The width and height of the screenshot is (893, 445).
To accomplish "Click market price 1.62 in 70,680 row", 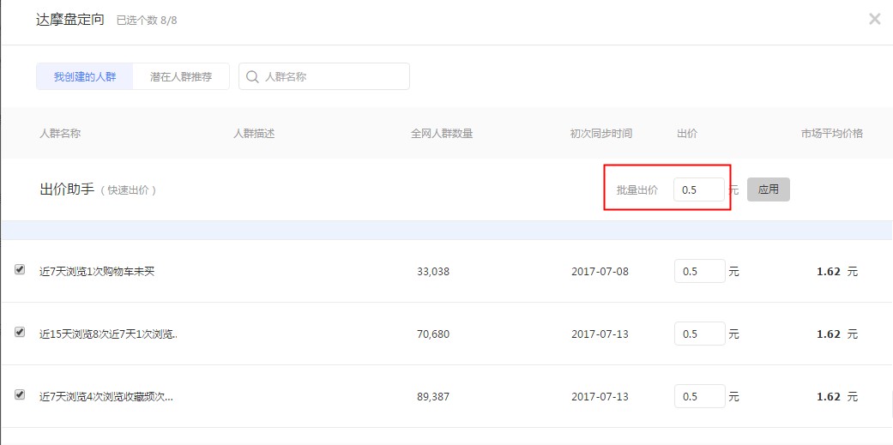I will 828,334.
